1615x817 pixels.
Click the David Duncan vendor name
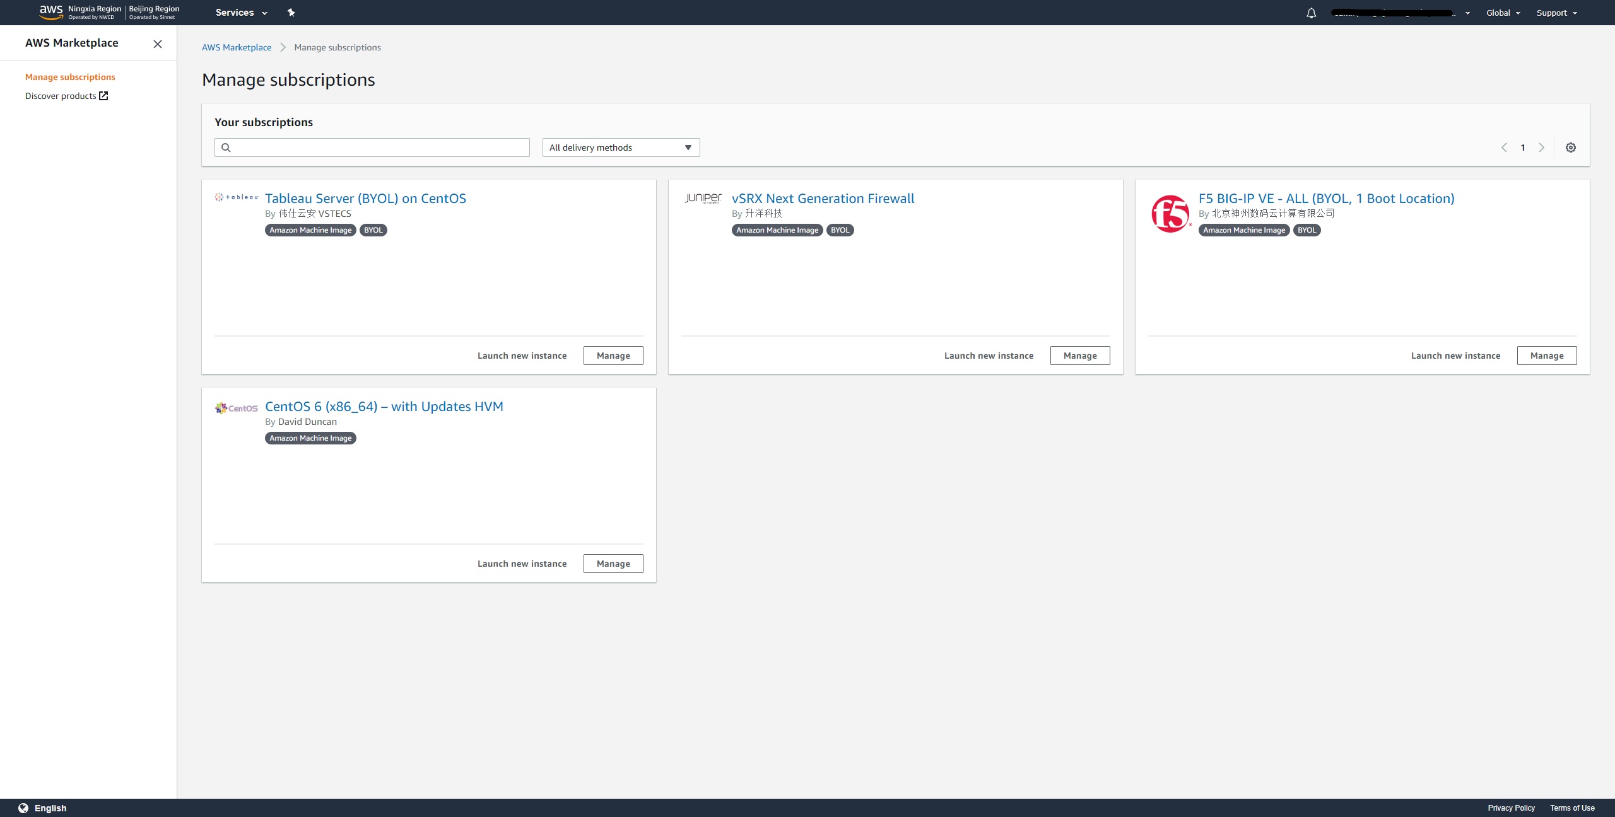[307, 422]
